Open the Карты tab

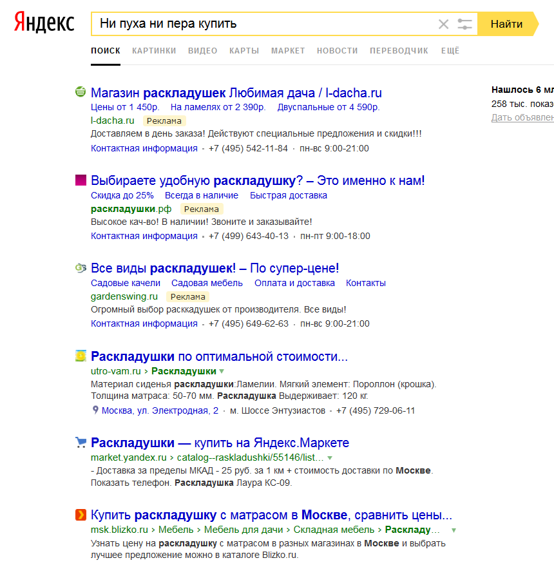point(244,51)
